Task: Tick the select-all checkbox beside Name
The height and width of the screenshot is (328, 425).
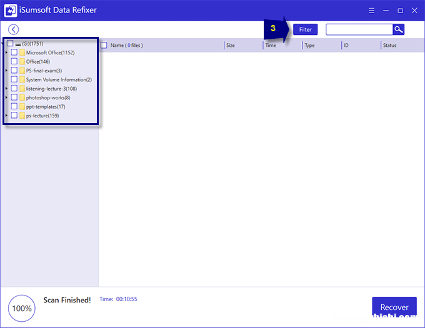Action: [104, 45]
